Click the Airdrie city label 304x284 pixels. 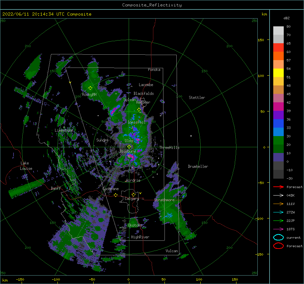click(133, 180)
